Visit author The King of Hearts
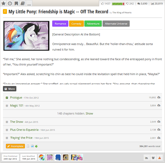Screen dimensions: 165x163 [122, 13]
